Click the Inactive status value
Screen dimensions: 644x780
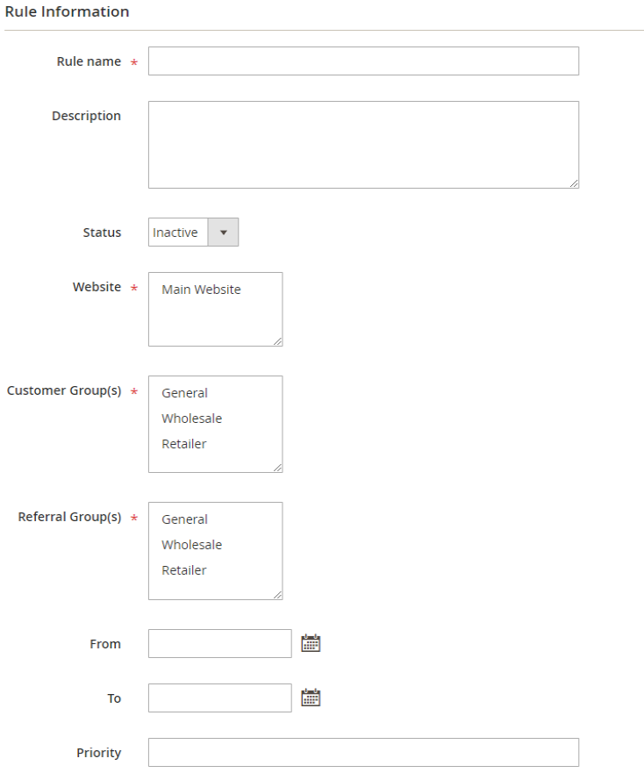pos(176,233)
